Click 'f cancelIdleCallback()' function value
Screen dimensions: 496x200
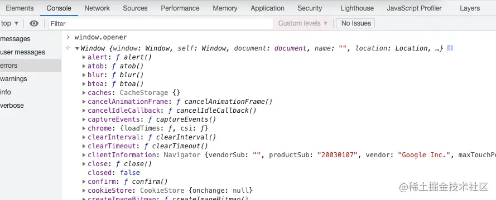click(212, 111)
